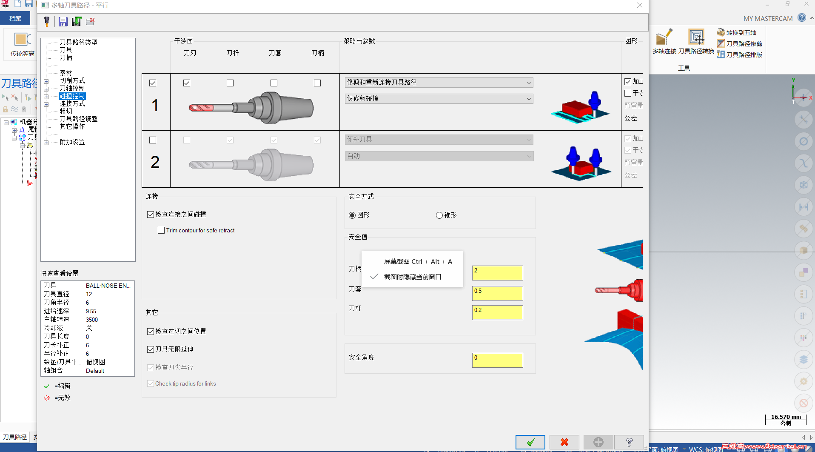Click the question mark help button
The image size is (815, 452).
[x=629, y=442]
